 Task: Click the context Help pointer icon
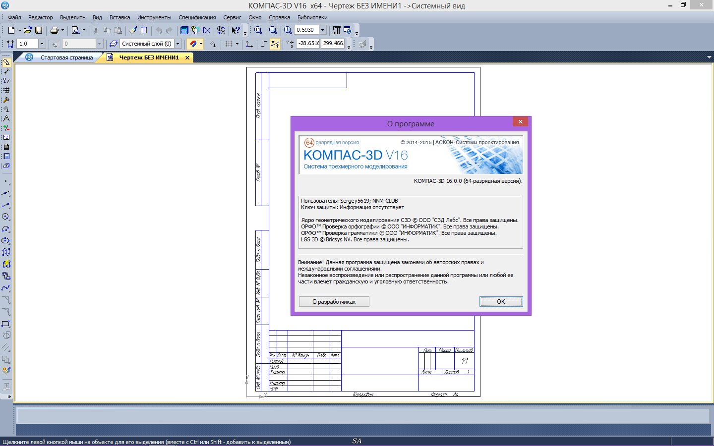pyautogui.click(x=236, y=30)
